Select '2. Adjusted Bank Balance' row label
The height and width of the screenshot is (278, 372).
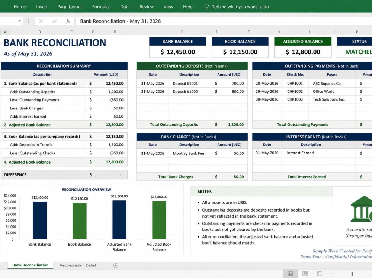click(27, 125)
